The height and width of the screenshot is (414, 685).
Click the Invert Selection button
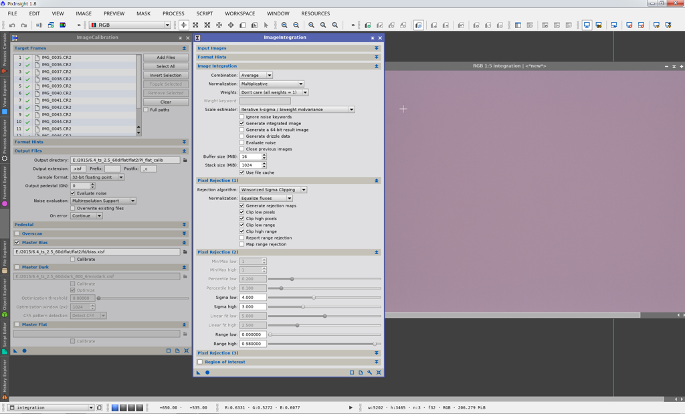[x=166, y=76]
